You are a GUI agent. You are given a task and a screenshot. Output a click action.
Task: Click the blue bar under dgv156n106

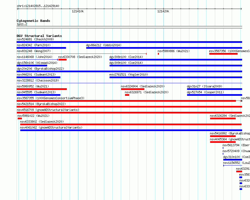pos(32,66)
